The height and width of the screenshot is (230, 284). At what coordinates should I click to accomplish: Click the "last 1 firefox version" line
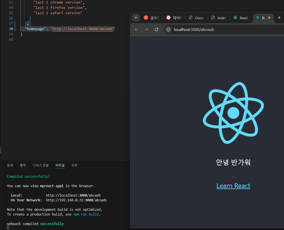pyautogui.click(x=60, y=8)
